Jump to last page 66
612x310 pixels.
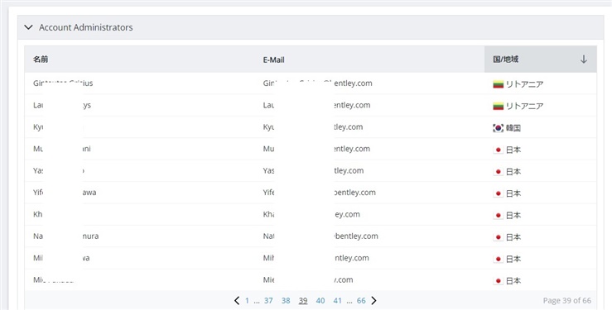click(x=361, y=301)
